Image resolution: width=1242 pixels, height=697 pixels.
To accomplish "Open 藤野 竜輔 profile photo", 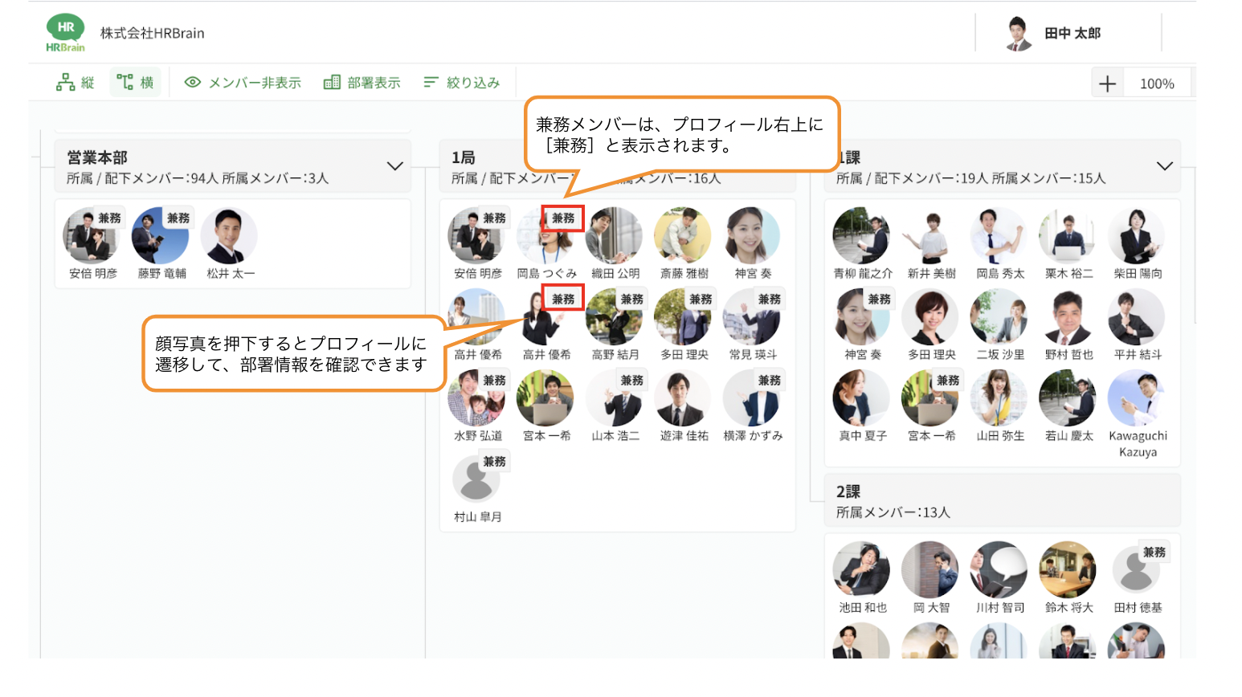I will (160, 236).
